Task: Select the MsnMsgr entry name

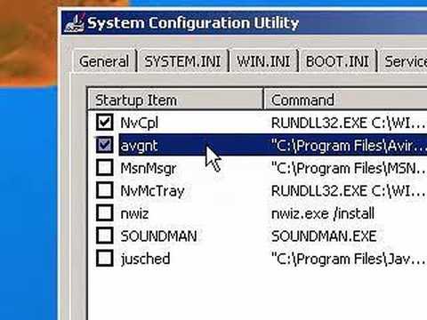Action: click(149, 168)
